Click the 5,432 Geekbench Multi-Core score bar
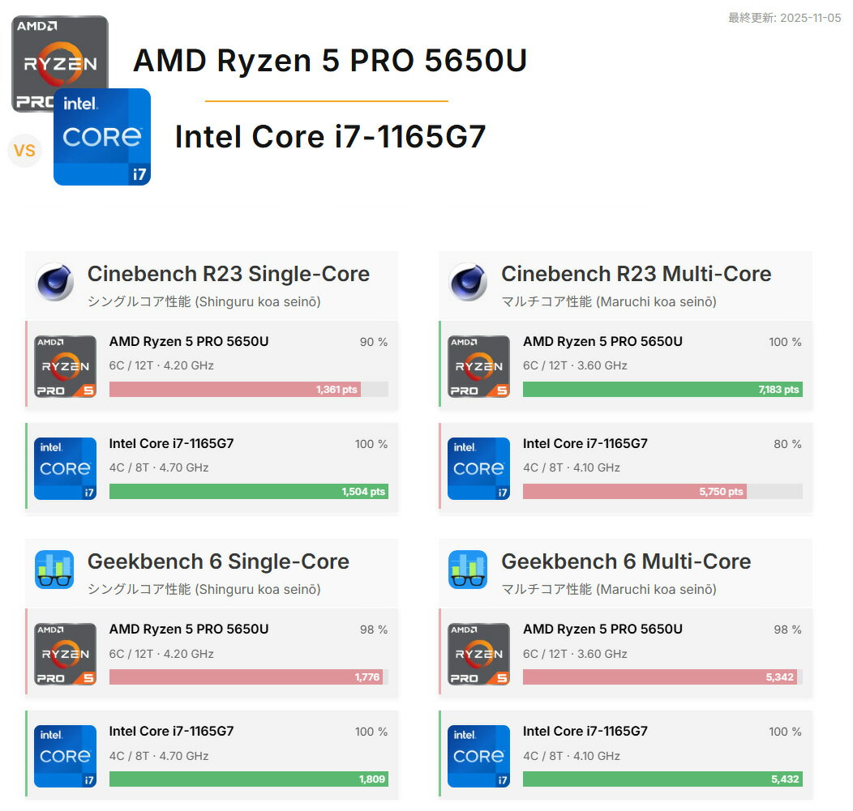Screen dimensions: 853x811 point(662,779)
